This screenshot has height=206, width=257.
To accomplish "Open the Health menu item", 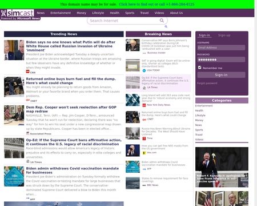I will (115, 13).
